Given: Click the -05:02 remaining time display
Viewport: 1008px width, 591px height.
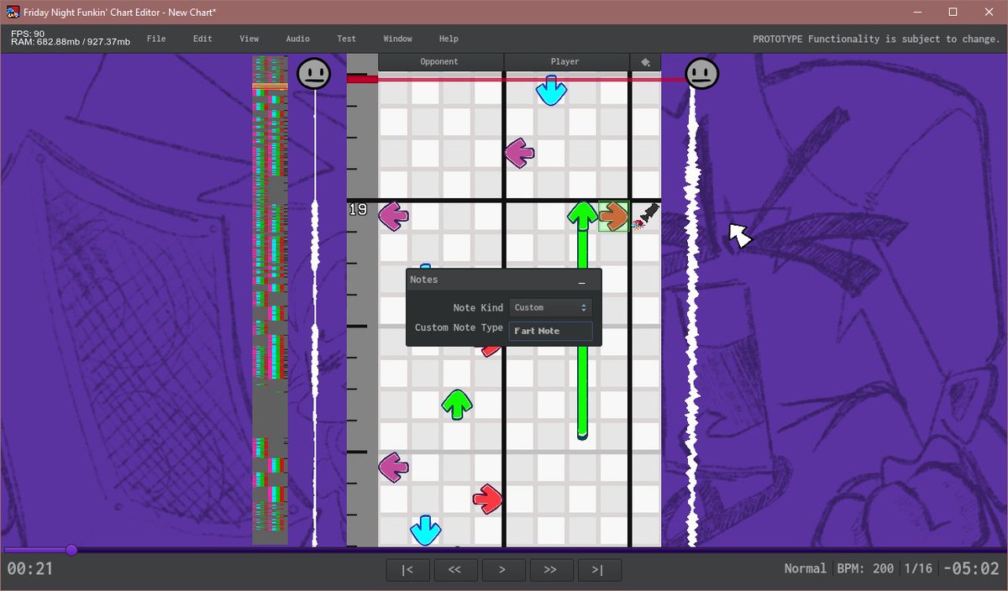Looking at the screenshot, I should (970, 569).
